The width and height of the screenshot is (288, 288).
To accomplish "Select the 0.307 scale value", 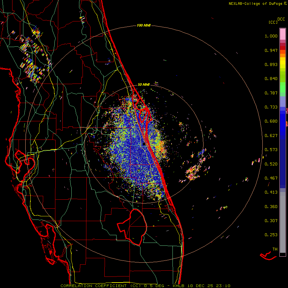I will tap(271, 221).
